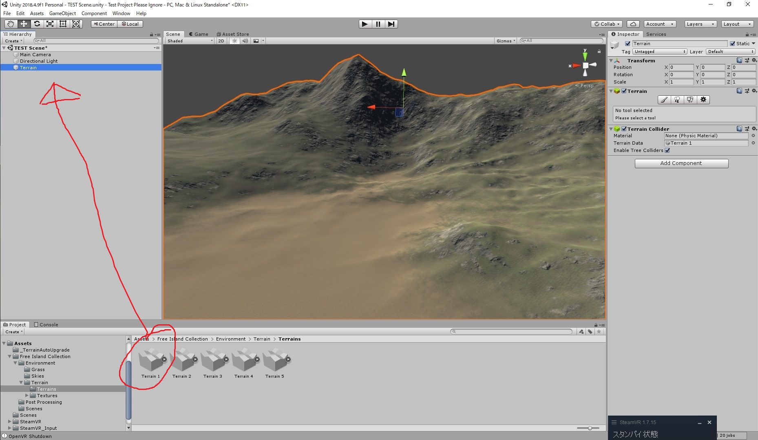This screenshot has height=440, width=758.
Task: Select the Hand pan tool
Action: [x=11, y=24]
